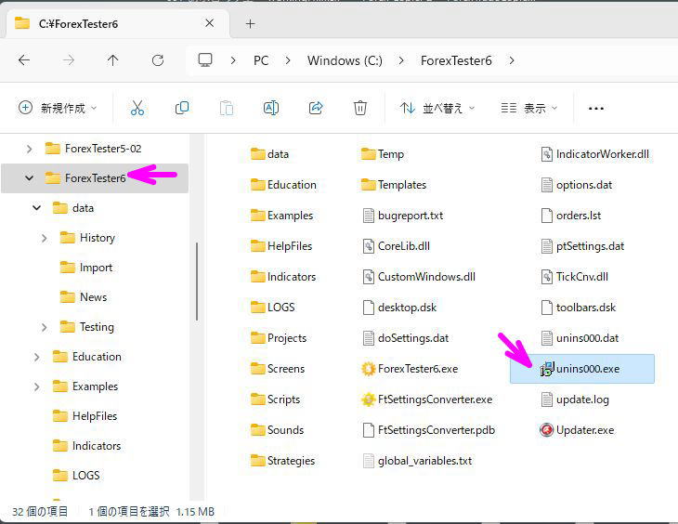Click the Cut scissors icon
Image resolution: width=678 pixels, height=524 pixels.
137,108
